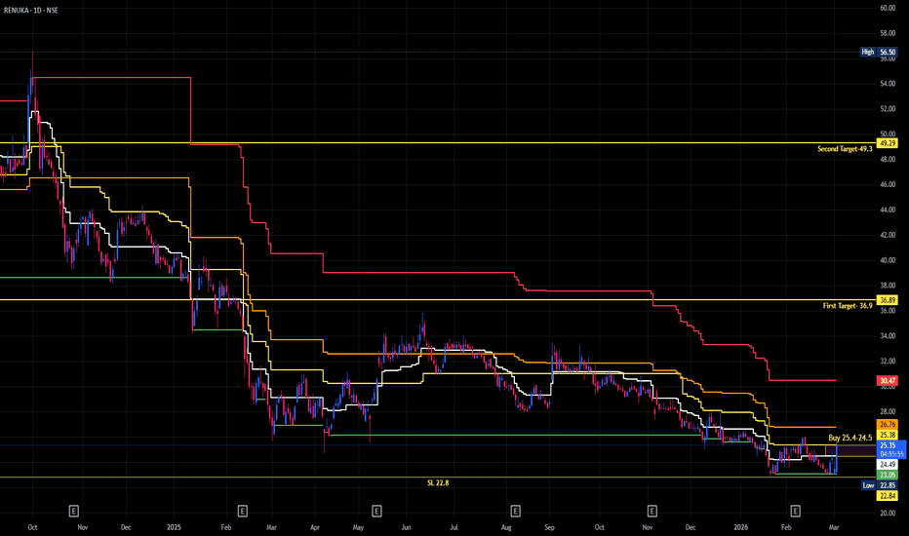Click the white 24.49 price tag
Screen dimensions: 909x536
(888, 465)
